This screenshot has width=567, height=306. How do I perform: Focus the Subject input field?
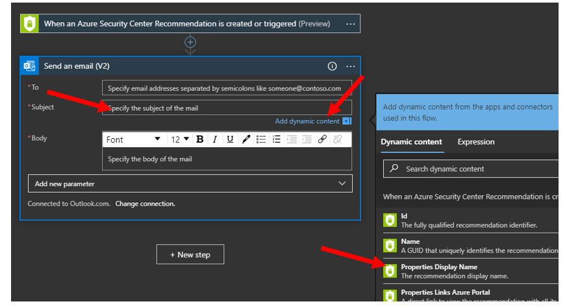pos(227,108)
